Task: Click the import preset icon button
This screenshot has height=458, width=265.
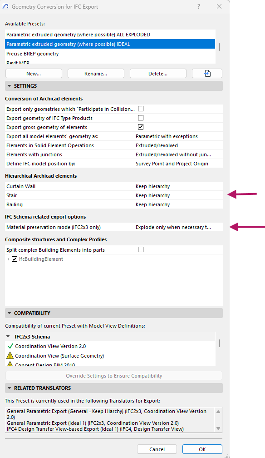Action: 207,73
